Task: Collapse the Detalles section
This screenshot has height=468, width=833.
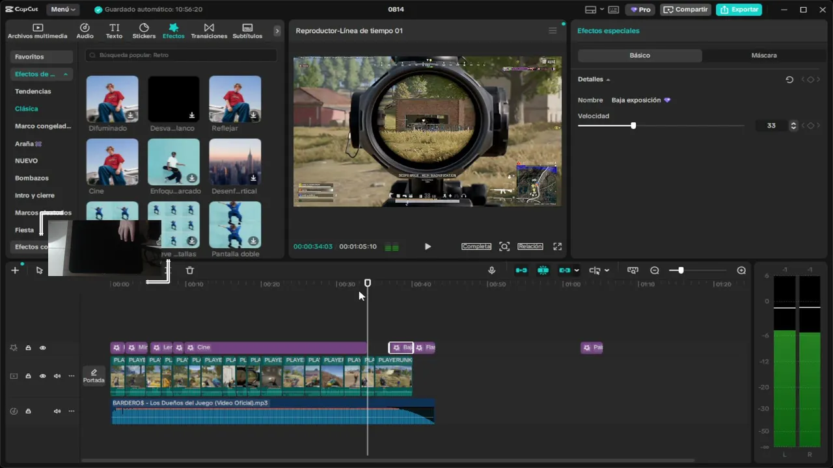Action: click(608, 79)
